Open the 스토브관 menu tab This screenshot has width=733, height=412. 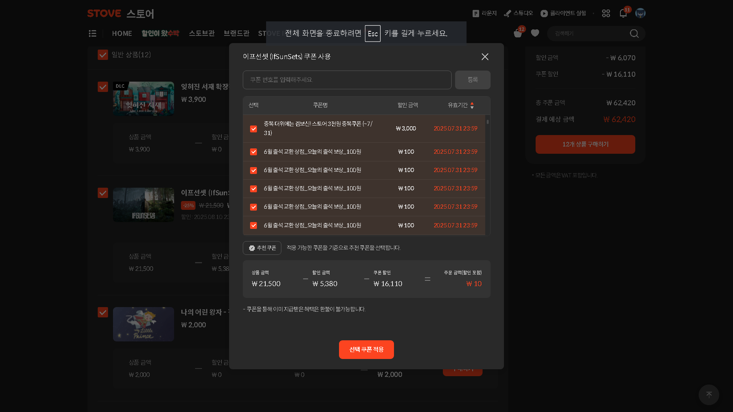coord(202,33)
